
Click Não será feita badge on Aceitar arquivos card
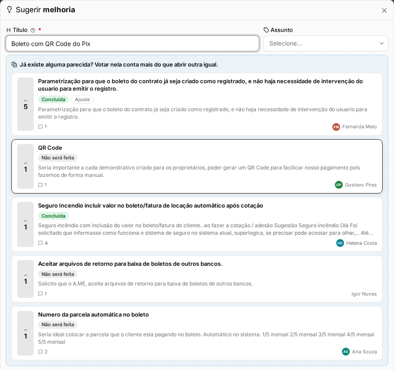pyautogui.click(x=58, y=274)
